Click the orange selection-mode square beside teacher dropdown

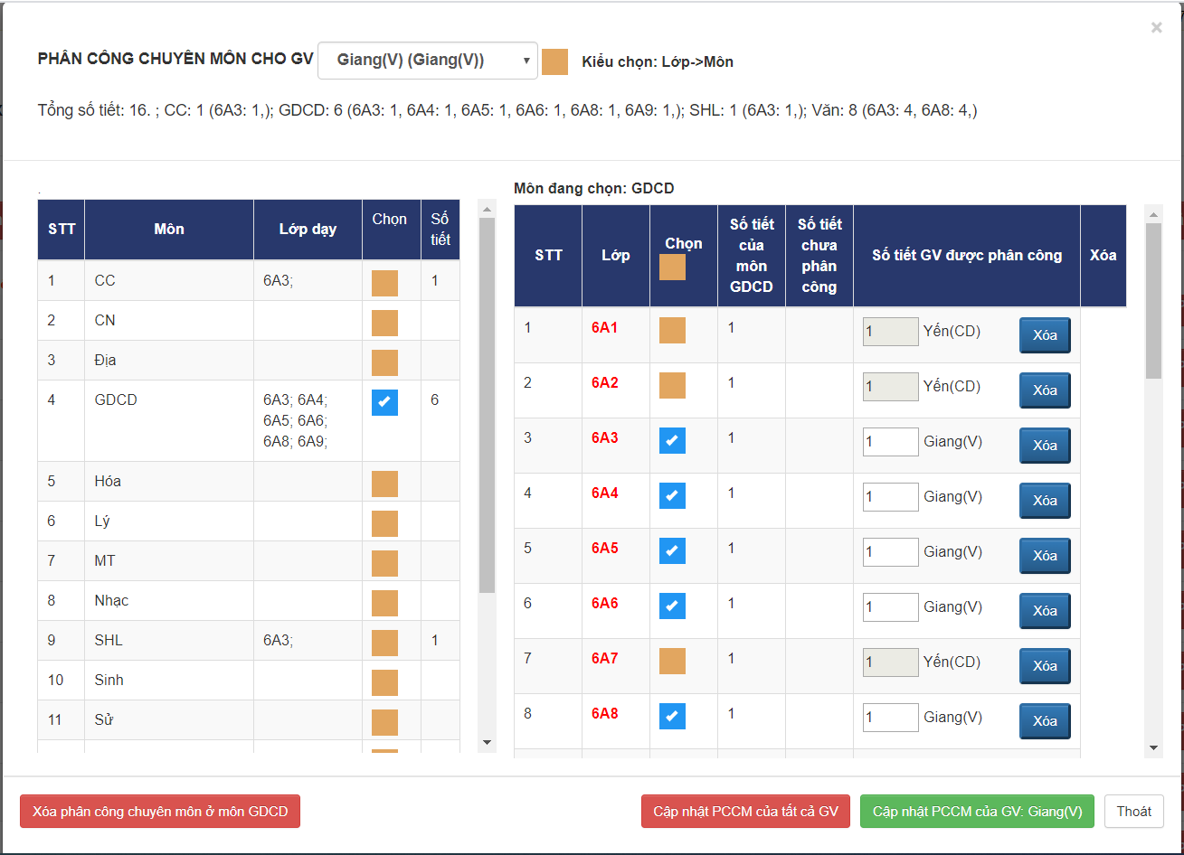coord(554,61)
